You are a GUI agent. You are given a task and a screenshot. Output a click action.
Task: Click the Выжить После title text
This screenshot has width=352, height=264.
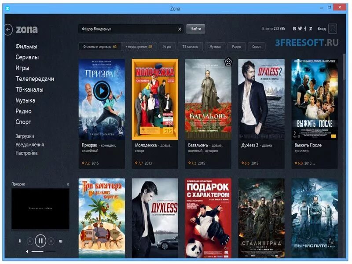click(x=308, y=145)
